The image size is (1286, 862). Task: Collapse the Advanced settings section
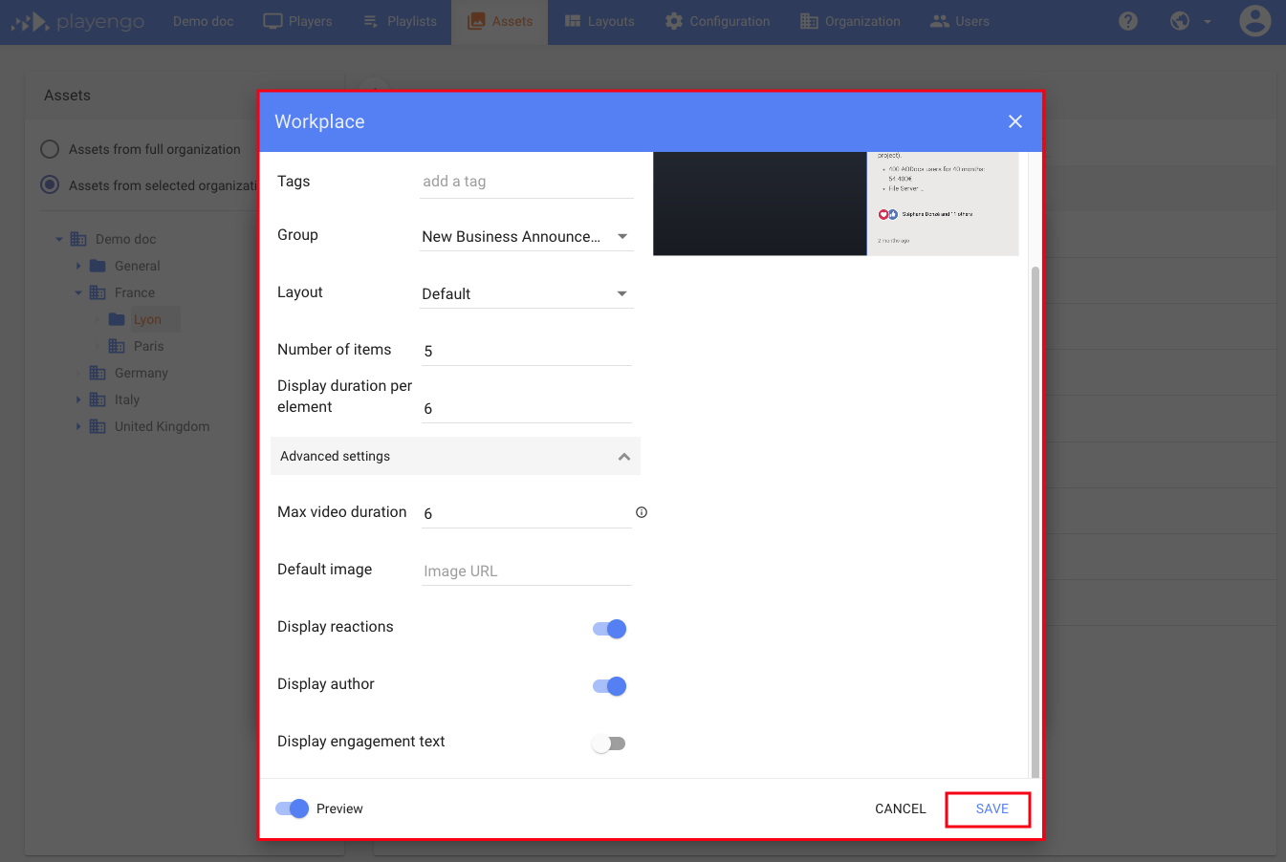point(455,456)
